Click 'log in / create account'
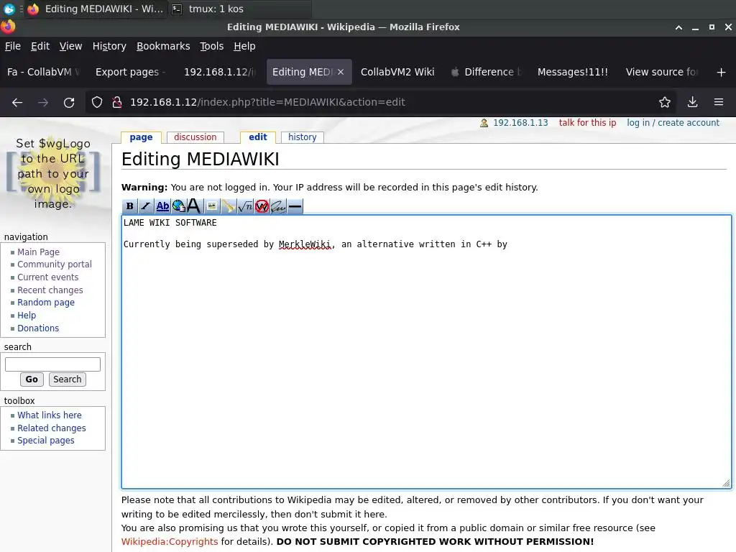Image resolution: width=736 pixels, height=552 pixels. pyautogui.click(x=673, y=123)
